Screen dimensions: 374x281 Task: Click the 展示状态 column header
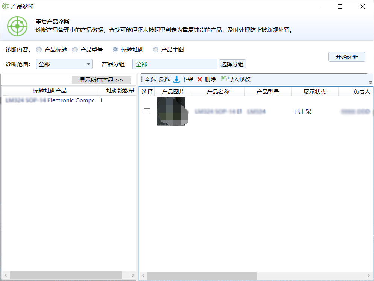[315, 92]
